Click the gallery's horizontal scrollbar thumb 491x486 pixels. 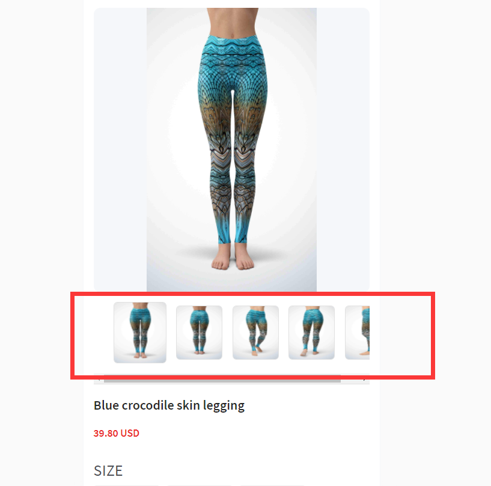coord(222,380)
